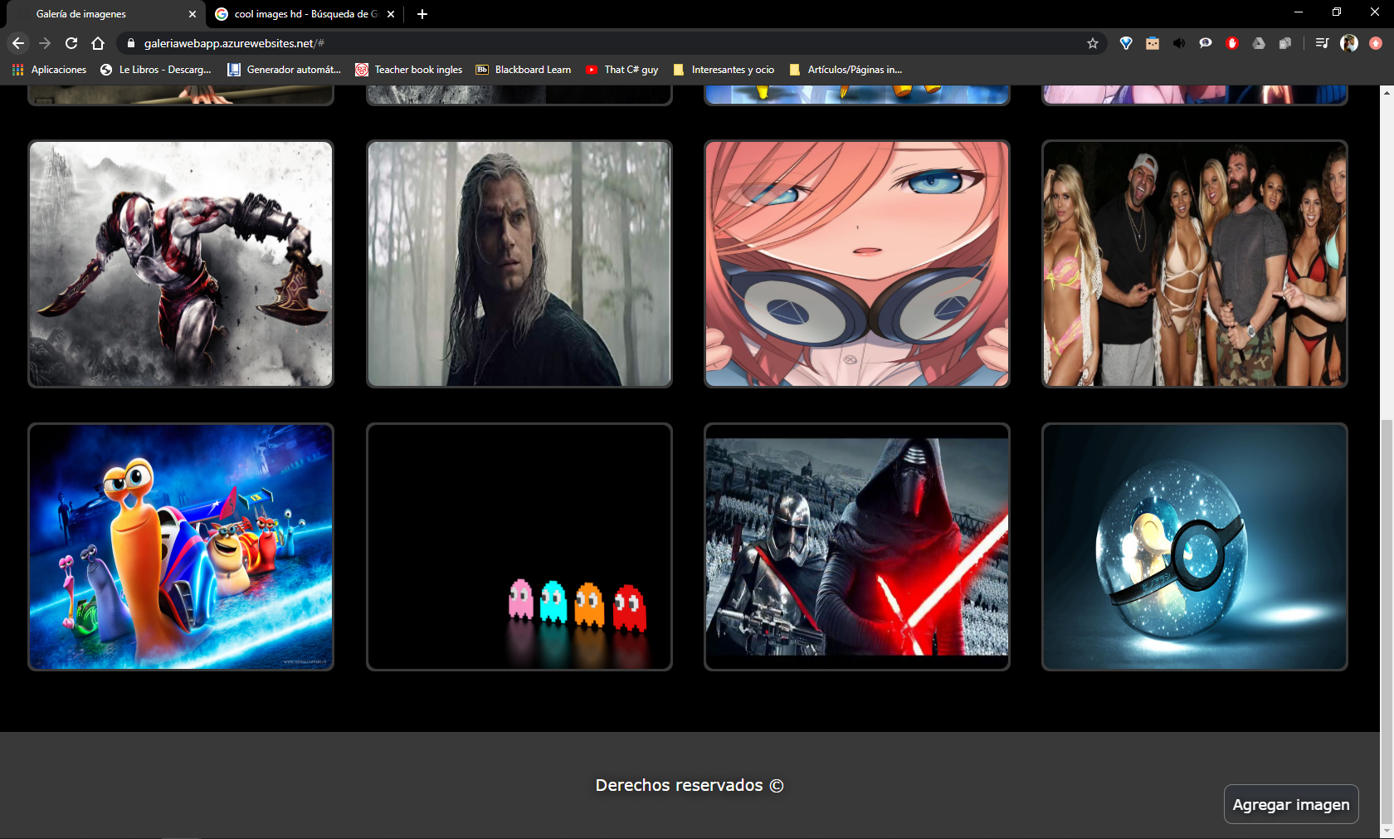Viewport: 1394px width, 839px height.
Task: Open the That C# guy bookmark
Action: 622,70
